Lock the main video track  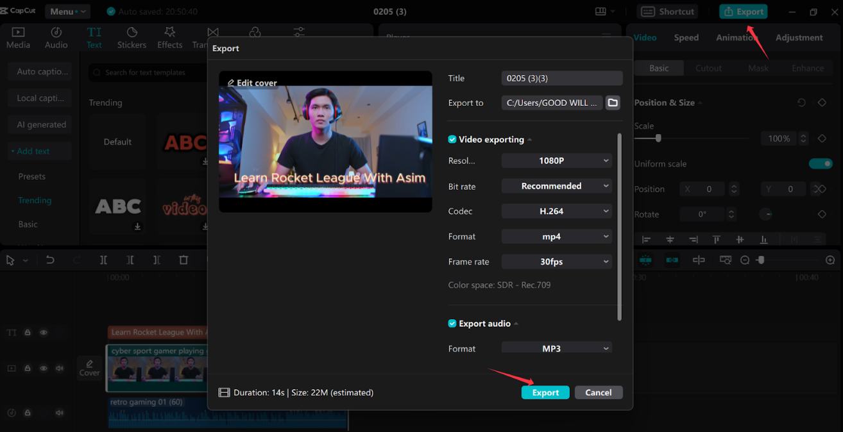coord(28,369)
